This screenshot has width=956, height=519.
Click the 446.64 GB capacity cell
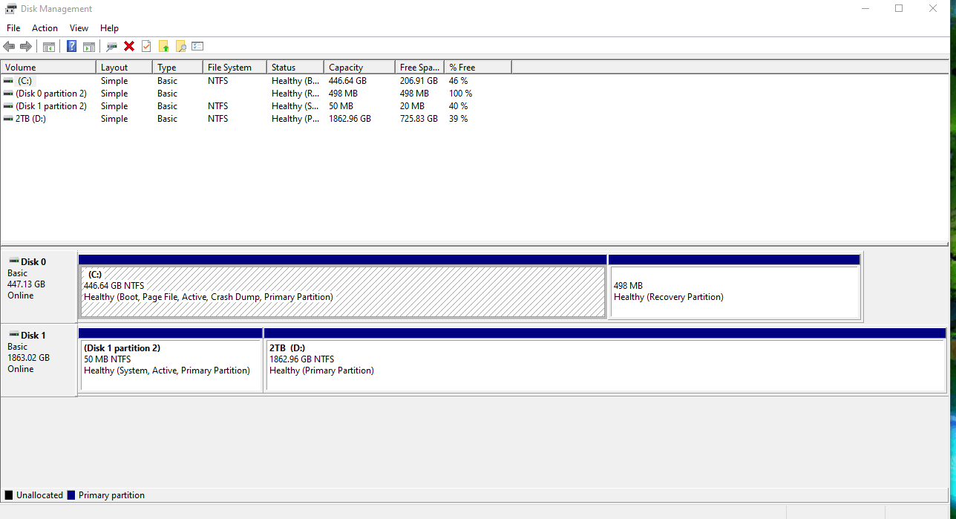click(x=347, y=80)
